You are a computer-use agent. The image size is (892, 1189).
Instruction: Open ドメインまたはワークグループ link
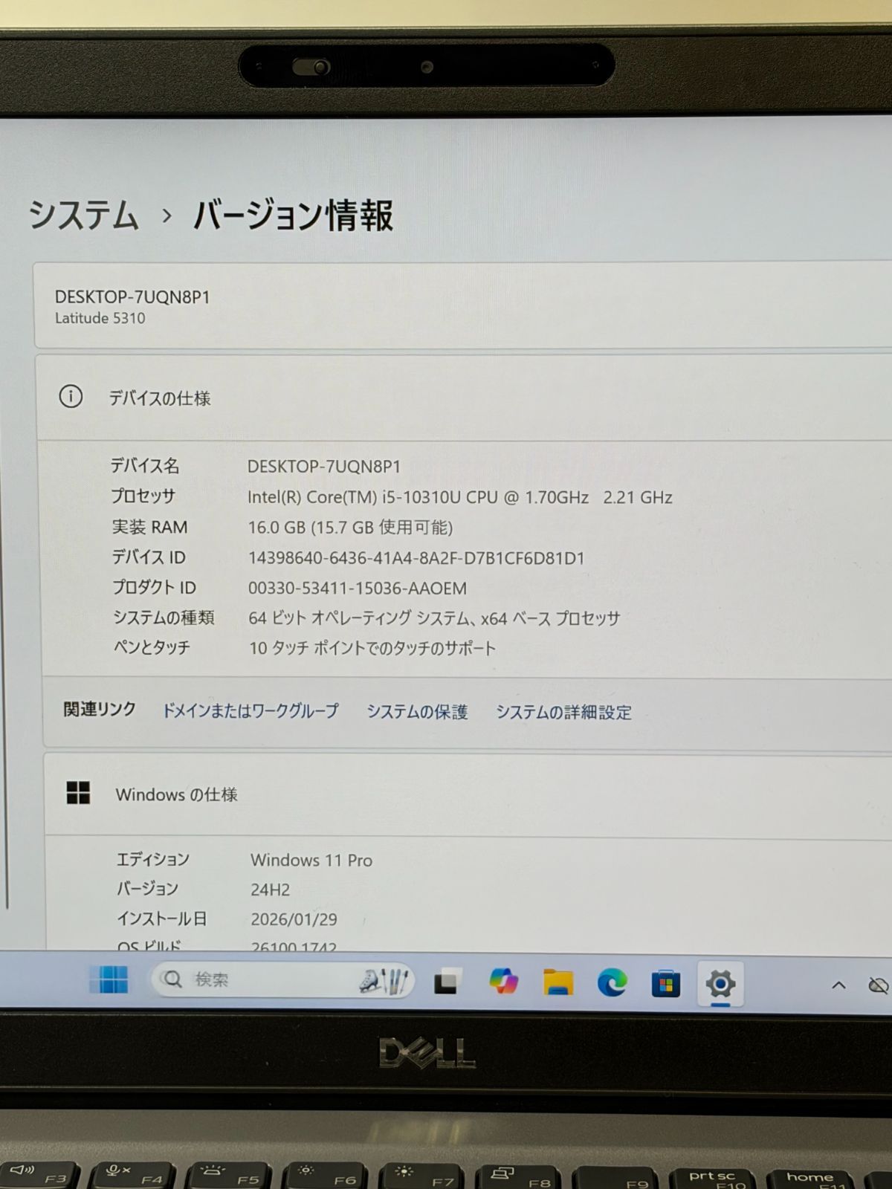tap(251, 710)
